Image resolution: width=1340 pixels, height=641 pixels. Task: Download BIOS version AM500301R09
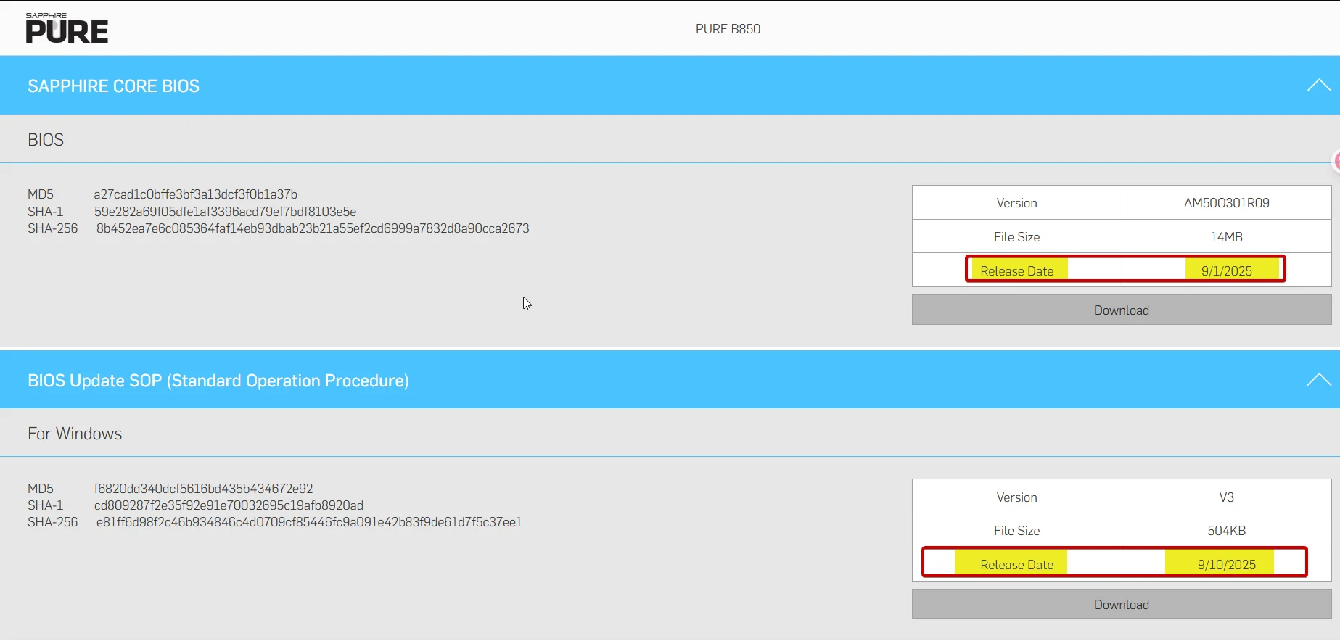click(1122, 310)
